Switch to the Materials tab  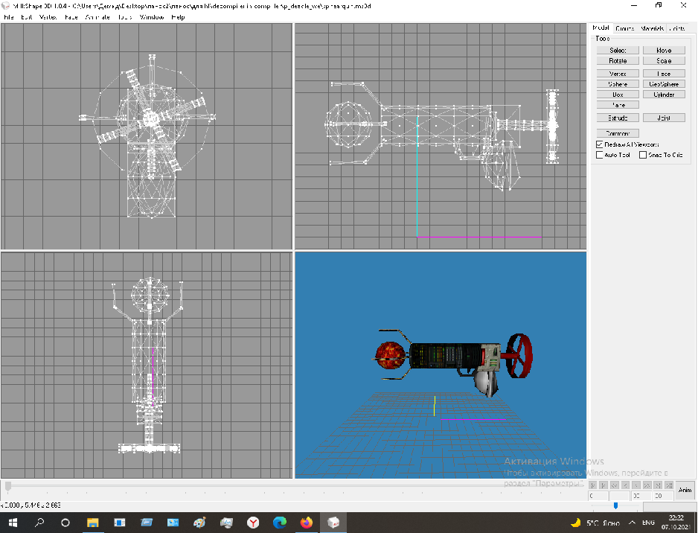pyautogui.click(x=652, y=28)
